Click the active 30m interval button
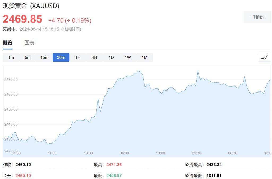 coord(61,57)
